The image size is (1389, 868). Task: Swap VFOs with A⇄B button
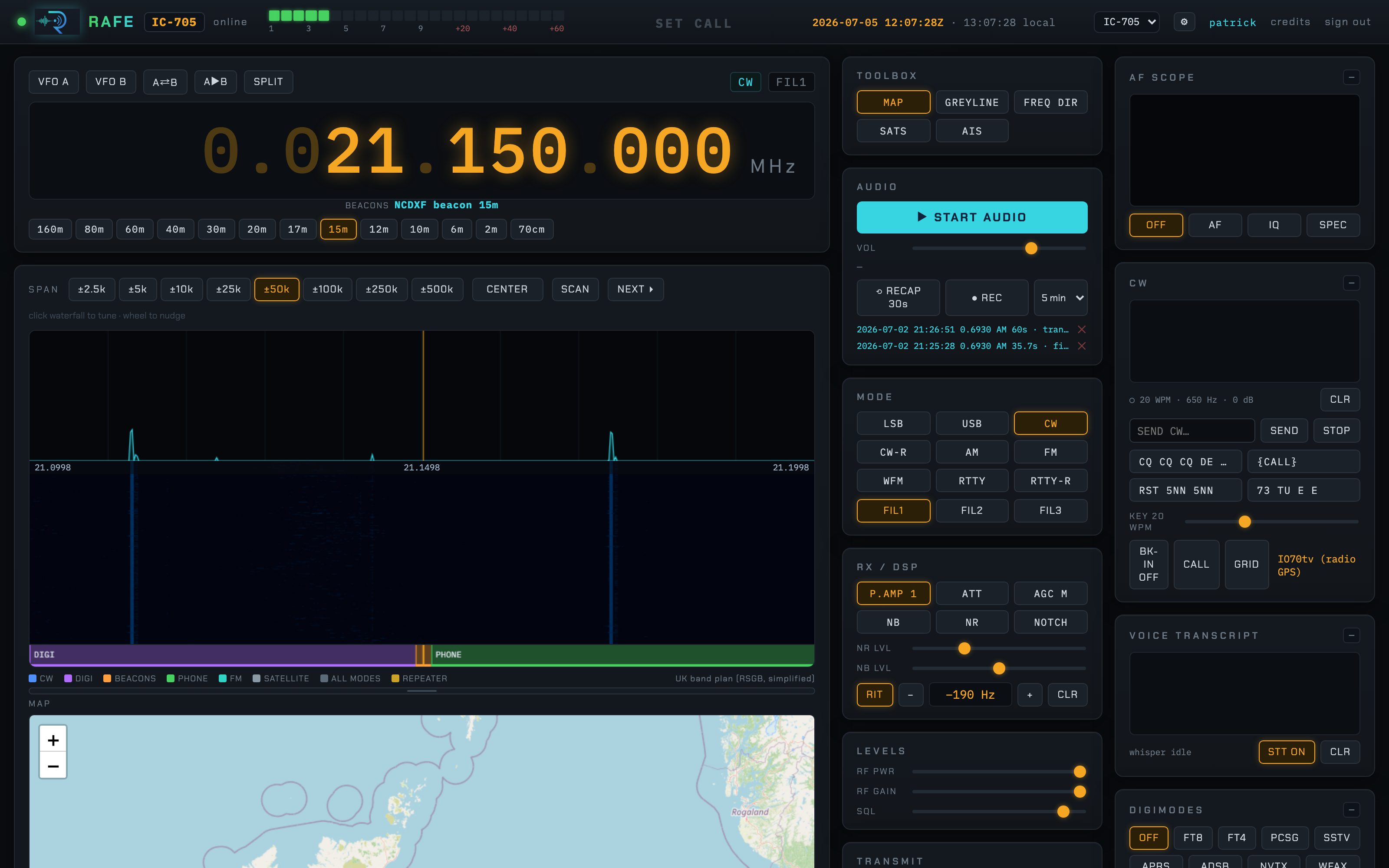click(165, 82)
